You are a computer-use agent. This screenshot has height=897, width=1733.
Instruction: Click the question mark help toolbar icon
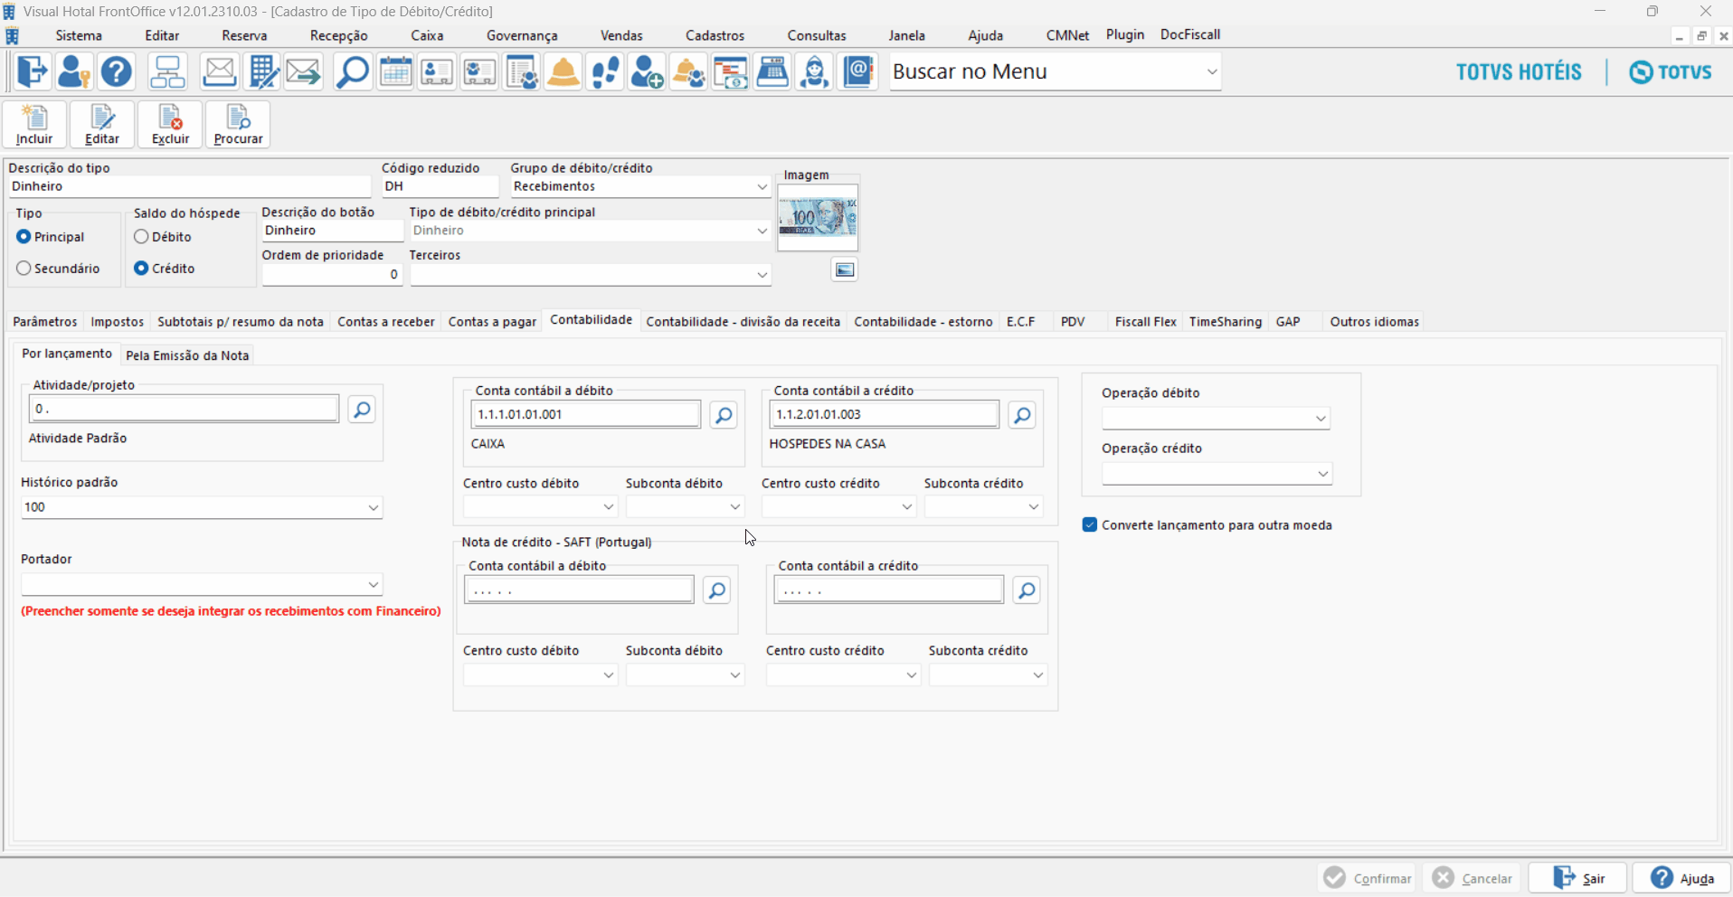tap(117, 71)
